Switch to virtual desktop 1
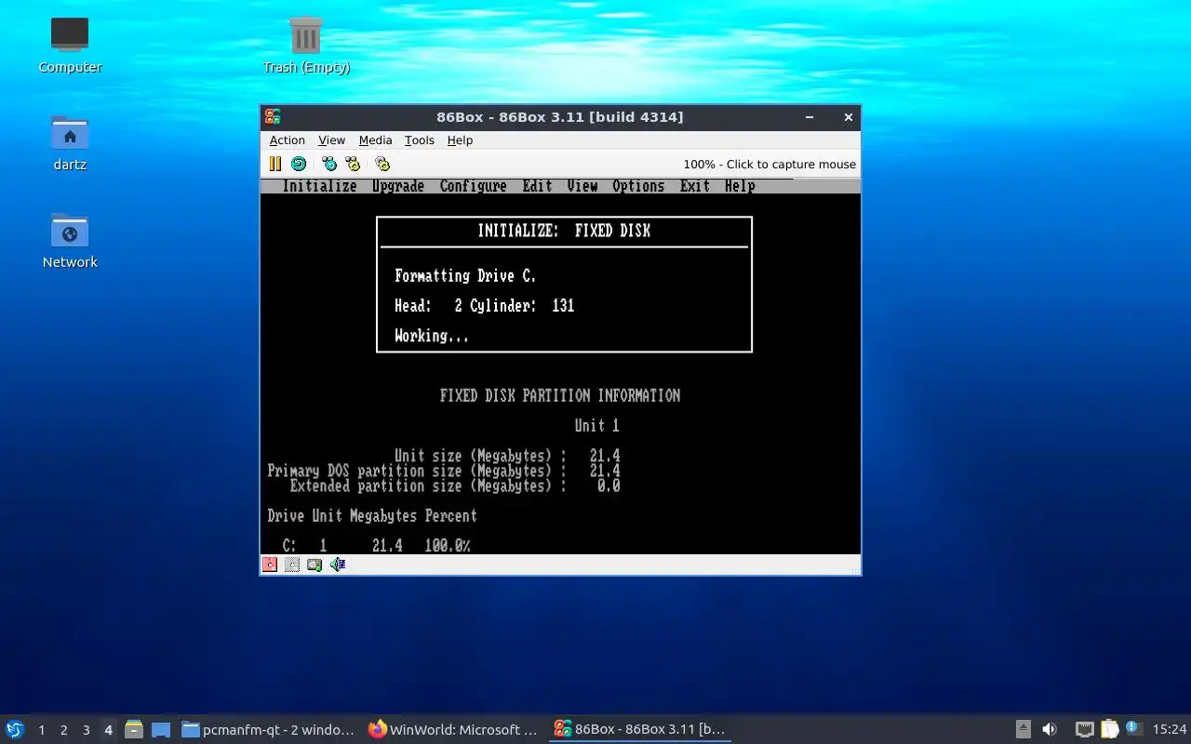The image size is (1191, 744). pyautogui.click(x=41, y=730)
